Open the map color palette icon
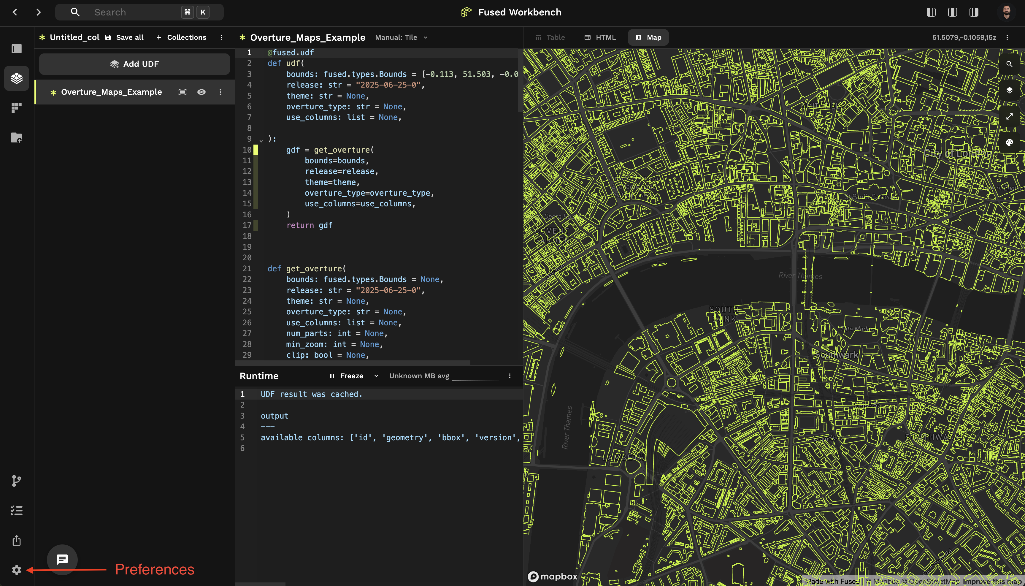This screenshot has height=586, width=1025. [1009, 142]
